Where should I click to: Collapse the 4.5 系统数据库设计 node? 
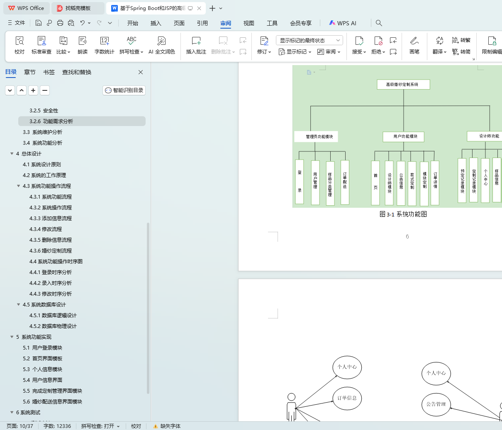(x=19, y=304)
